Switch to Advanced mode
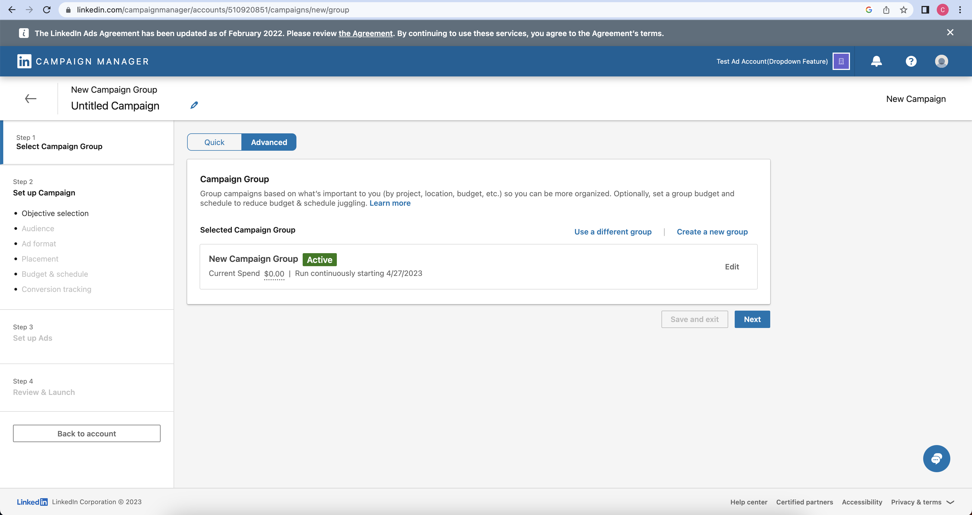 click(269, 142)
